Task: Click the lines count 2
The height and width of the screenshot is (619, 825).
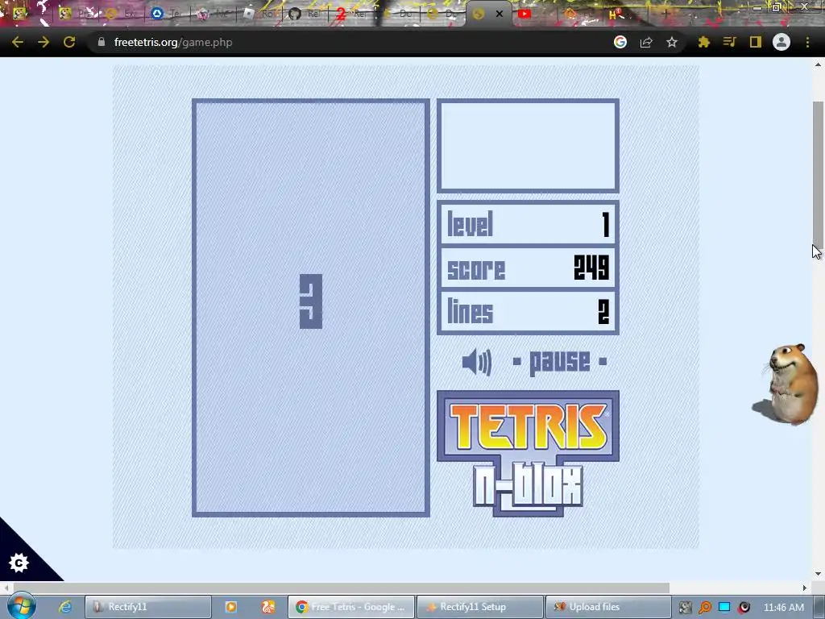Action: 603,311
